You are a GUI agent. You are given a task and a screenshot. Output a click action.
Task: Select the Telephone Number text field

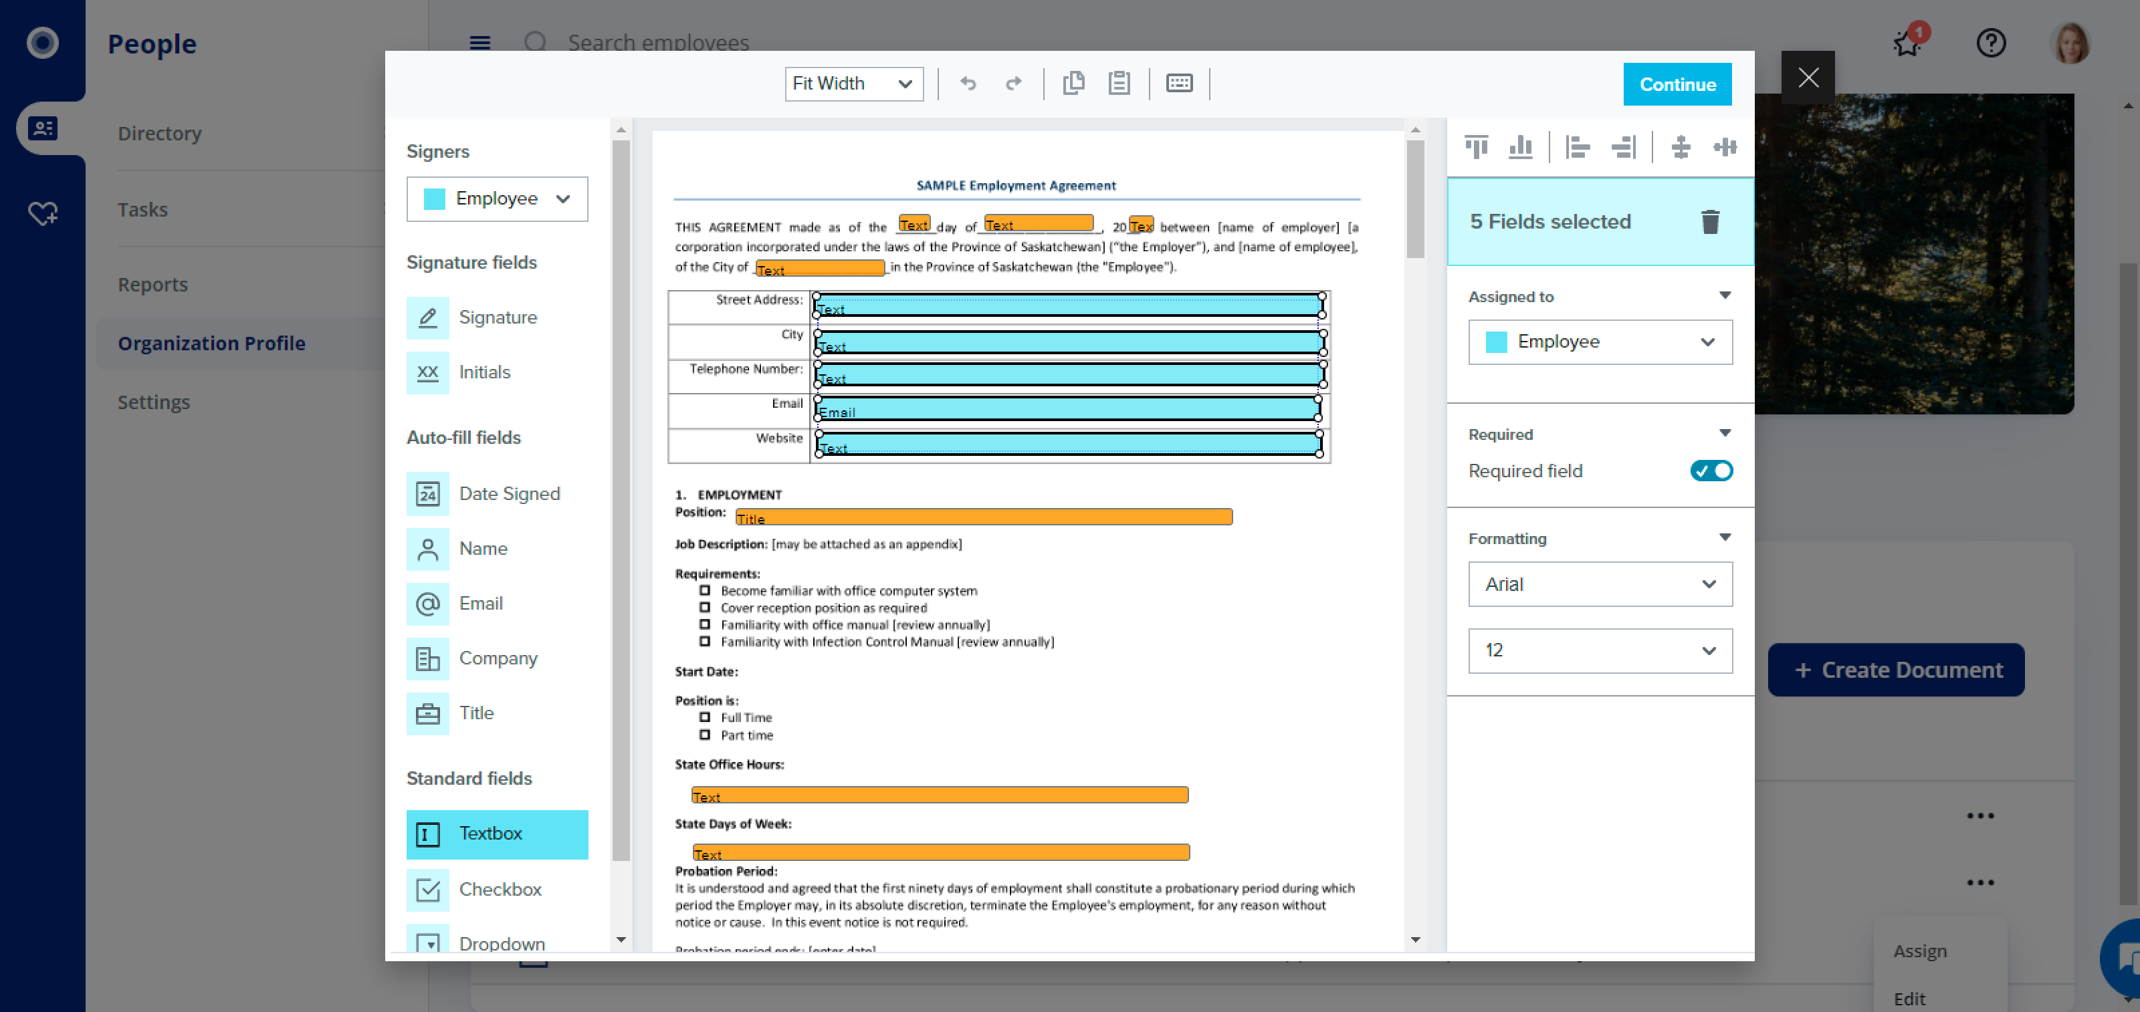click(1069, 374)
